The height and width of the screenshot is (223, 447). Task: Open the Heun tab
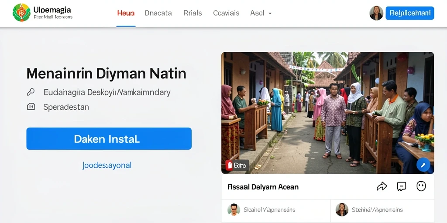coord(126,13)
